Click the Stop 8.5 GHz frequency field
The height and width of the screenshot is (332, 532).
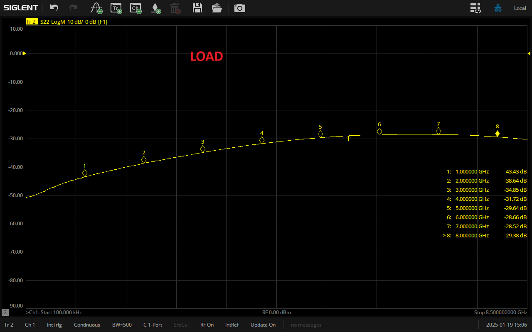click(500, 312)
